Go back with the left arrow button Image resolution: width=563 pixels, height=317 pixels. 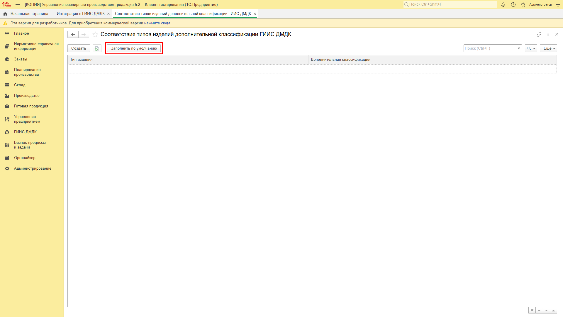[73, 34]
